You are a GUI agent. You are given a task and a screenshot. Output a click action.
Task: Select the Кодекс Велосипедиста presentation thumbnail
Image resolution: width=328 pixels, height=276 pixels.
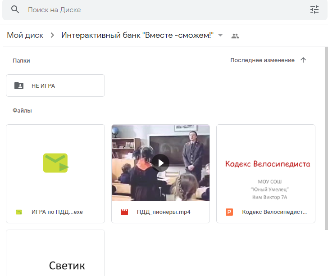click(x=265, y=163)
